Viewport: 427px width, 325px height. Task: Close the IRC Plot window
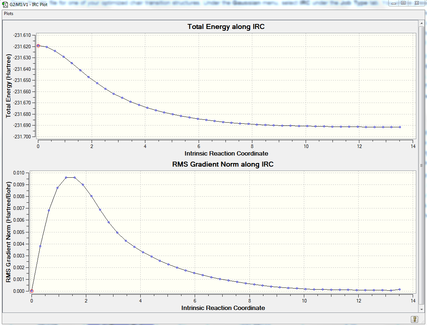417,3
